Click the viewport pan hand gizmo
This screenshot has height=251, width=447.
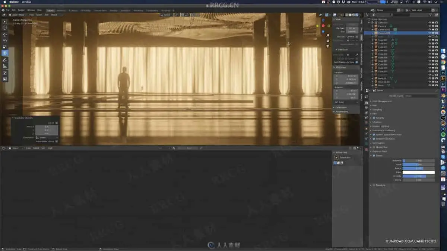tap(328, 41)
